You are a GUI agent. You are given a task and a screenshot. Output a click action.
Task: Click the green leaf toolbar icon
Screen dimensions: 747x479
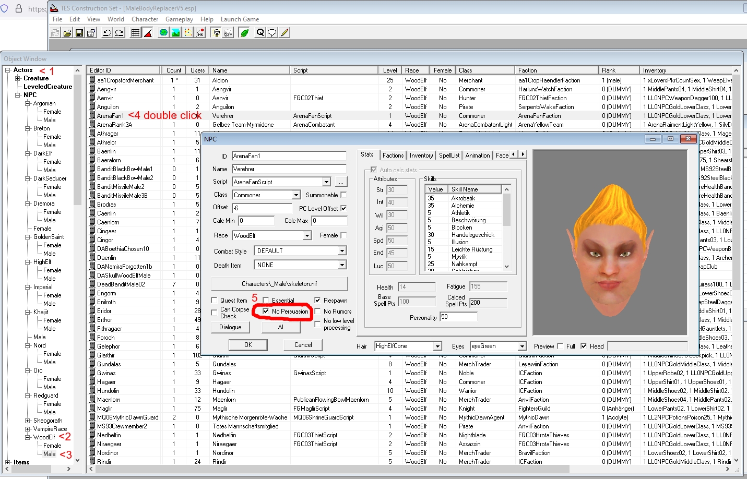tap(244, 32)
